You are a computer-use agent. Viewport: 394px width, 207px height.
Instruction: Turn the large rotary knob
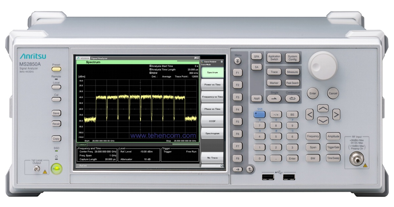[323, 66]
